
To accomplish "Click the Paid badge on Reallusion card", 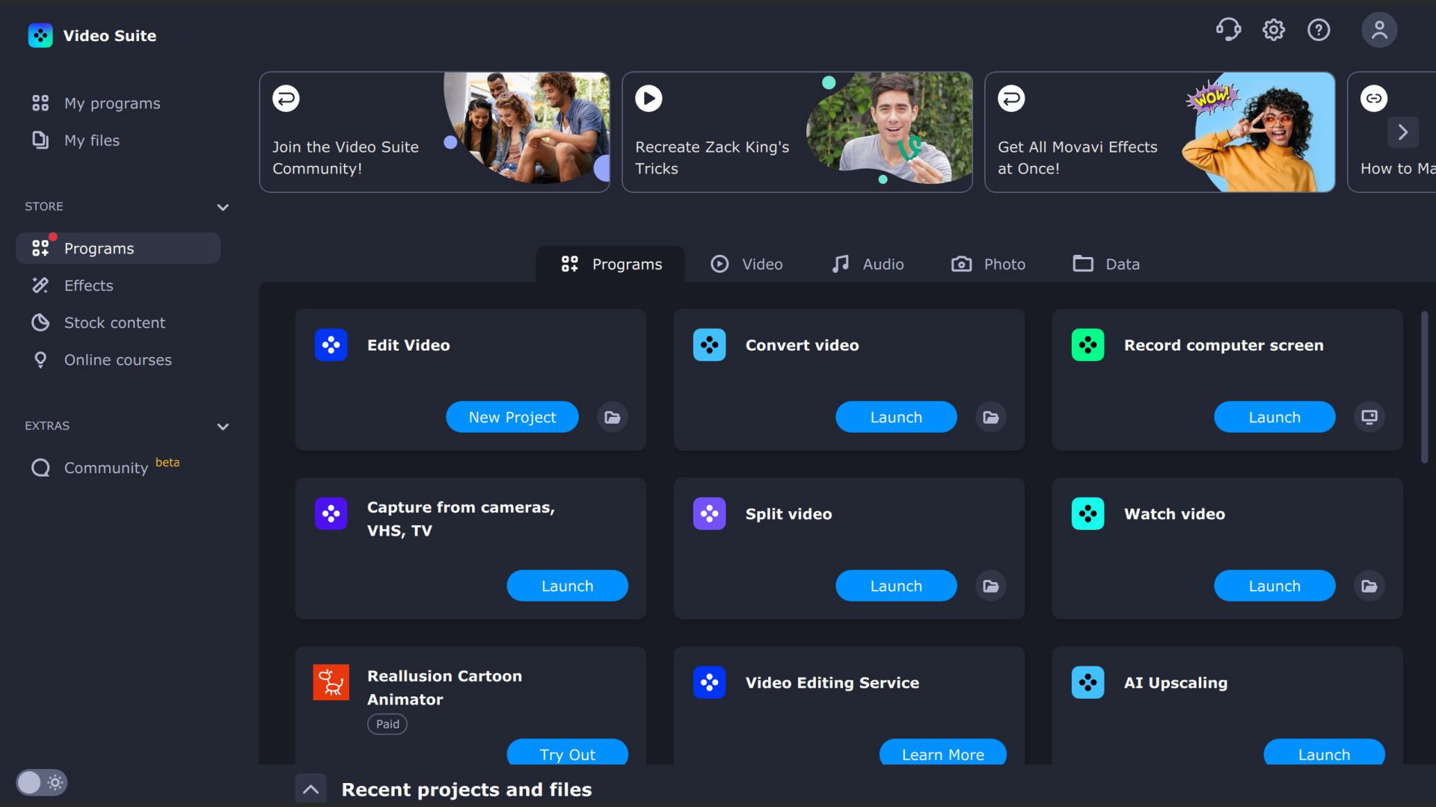I will point(387,724).
